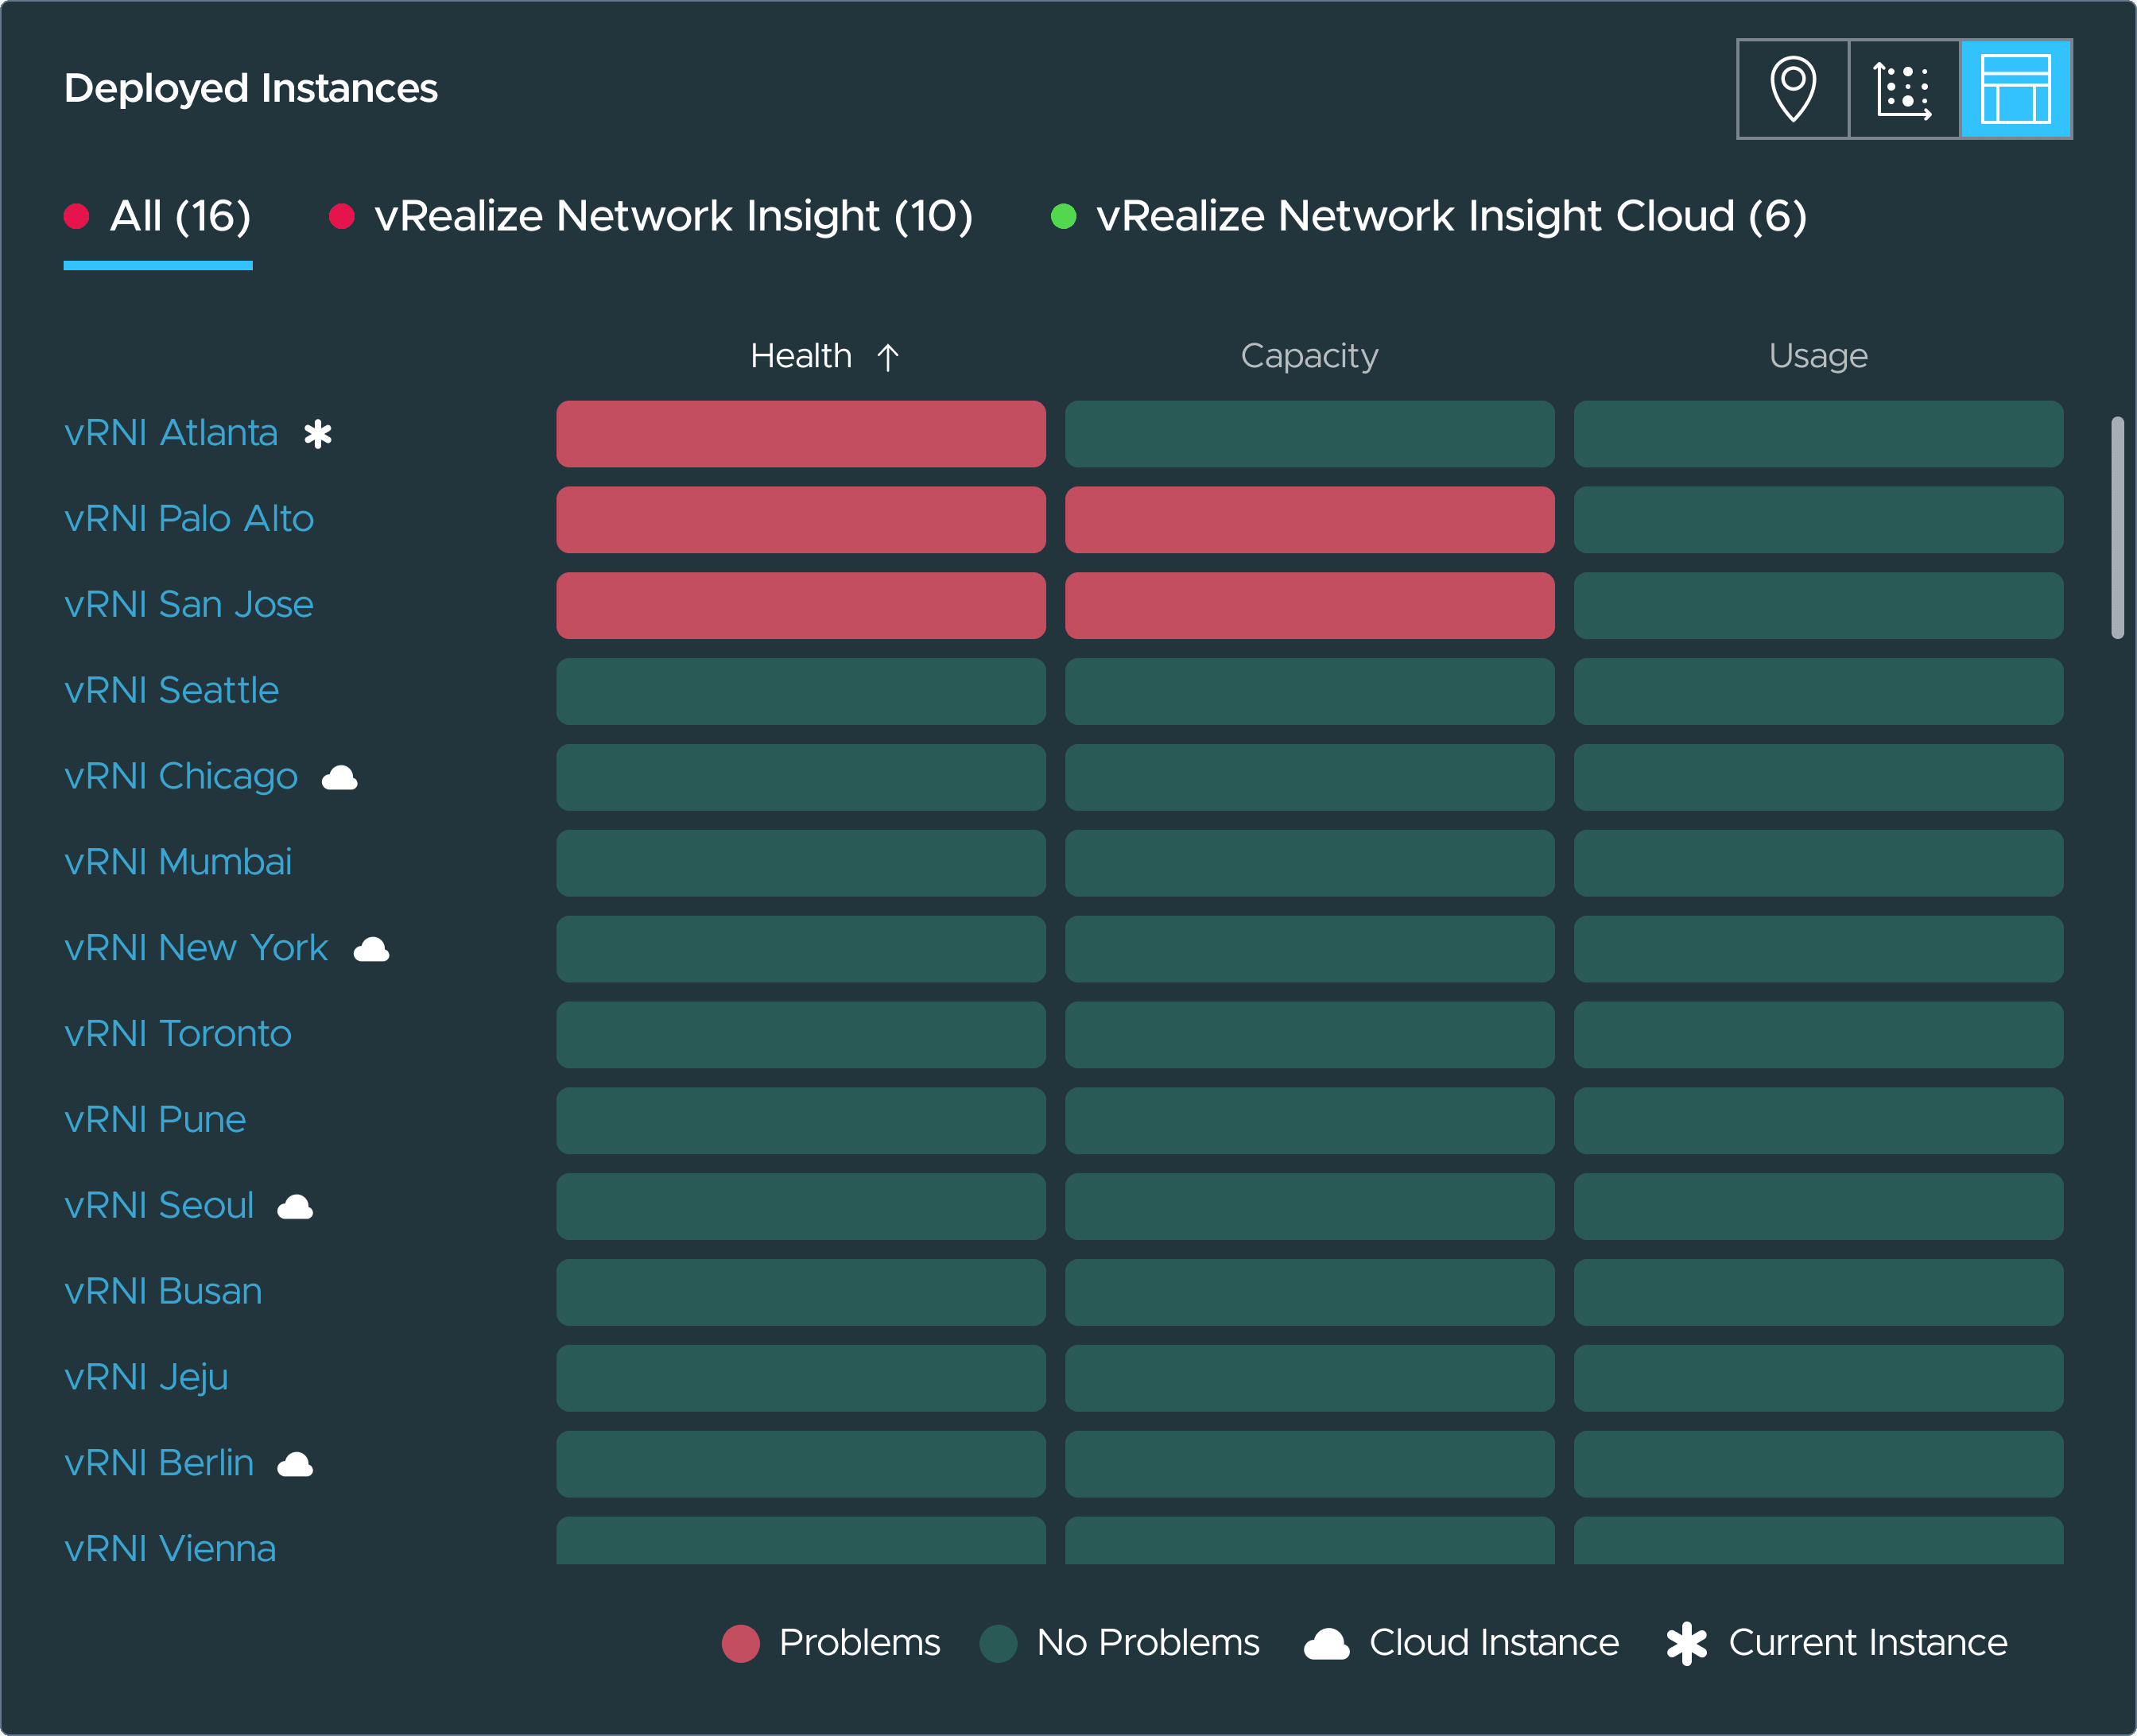
Task: Click the Deployed Instances title
Action: 251,89
